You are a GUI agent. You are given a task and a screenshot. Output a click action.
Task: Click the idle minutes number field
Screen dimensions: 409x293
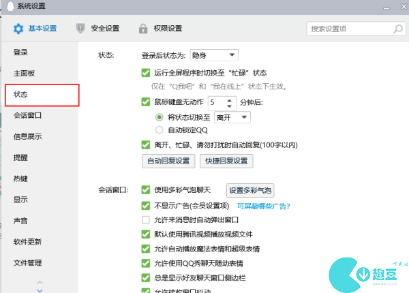[216, 102]
